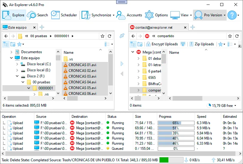Click the overall task progress bar
Screen dimensions: 243x164
click(x=171, y=160)
